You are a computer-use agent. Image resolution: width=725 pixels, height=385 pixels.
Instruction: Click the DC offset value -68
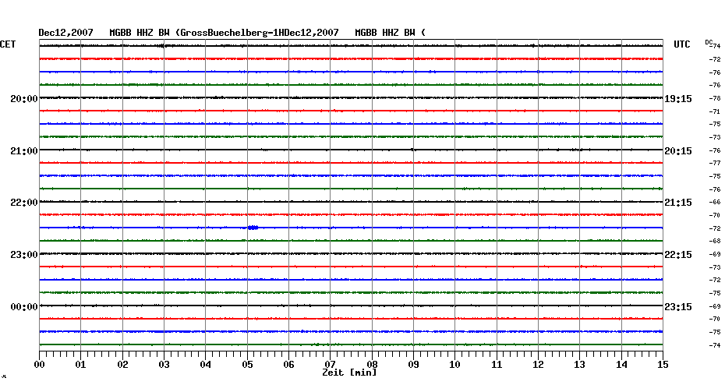pos(715,242)
